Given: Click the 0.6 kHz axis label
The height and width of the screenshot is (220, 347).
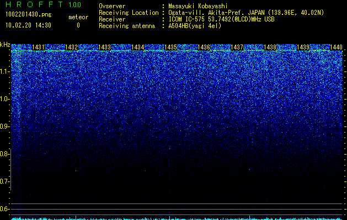Looking at the screenshot, I should point(4,209).
